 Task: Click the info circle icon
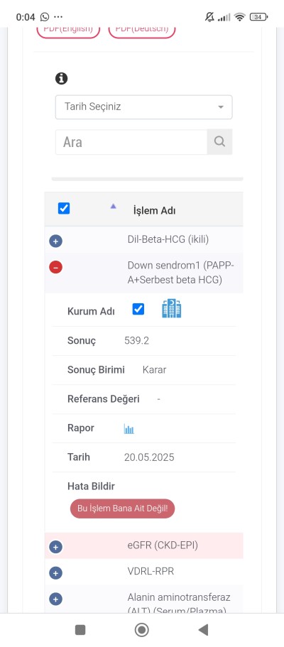(x=62, y=78)
